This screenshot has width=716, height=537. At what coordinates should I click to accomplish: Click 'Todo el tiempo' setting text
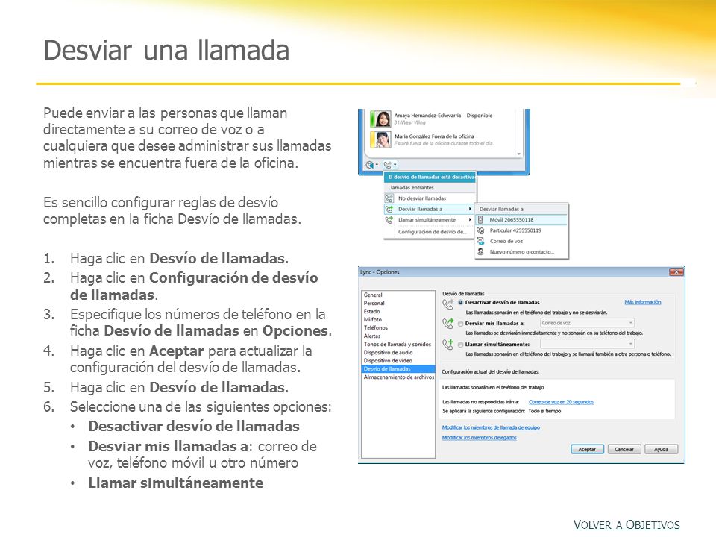coord(544,412)
